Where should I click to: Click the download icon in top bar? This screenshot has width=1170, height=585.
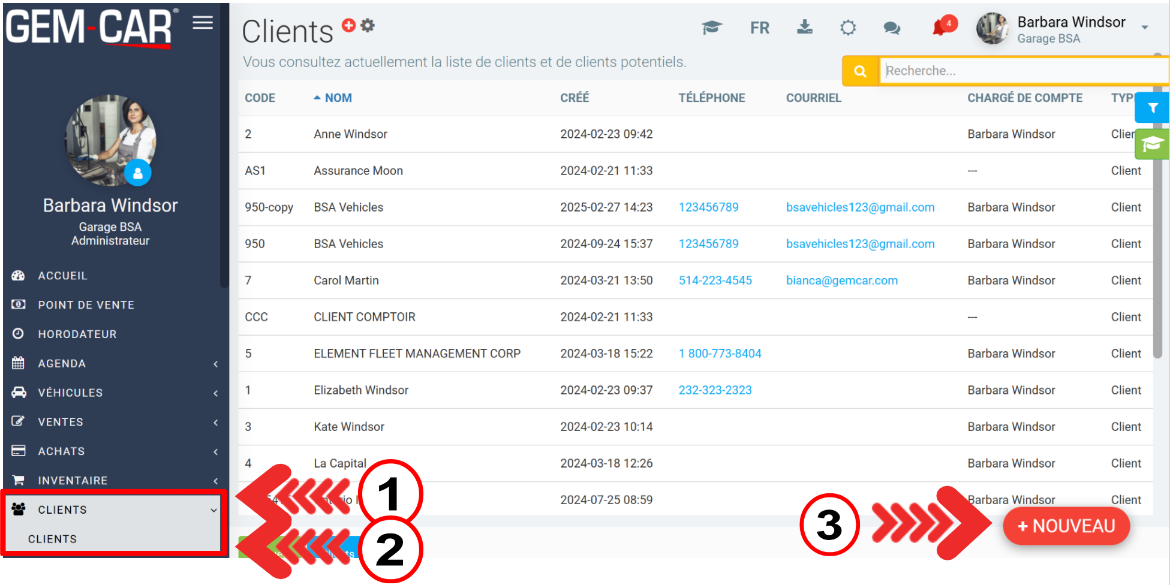pyautogui.click(x=804, y=27)
